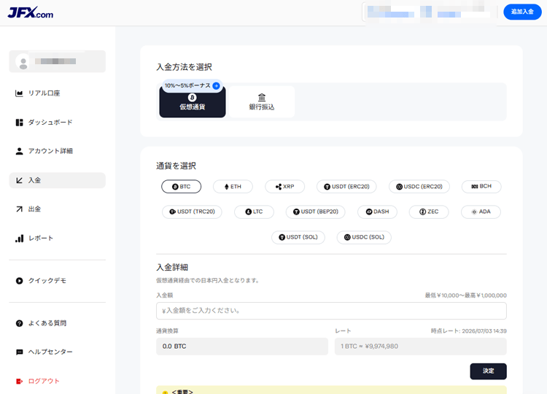
Task: Click the JFX.com logo
Action: click(31, 12)
